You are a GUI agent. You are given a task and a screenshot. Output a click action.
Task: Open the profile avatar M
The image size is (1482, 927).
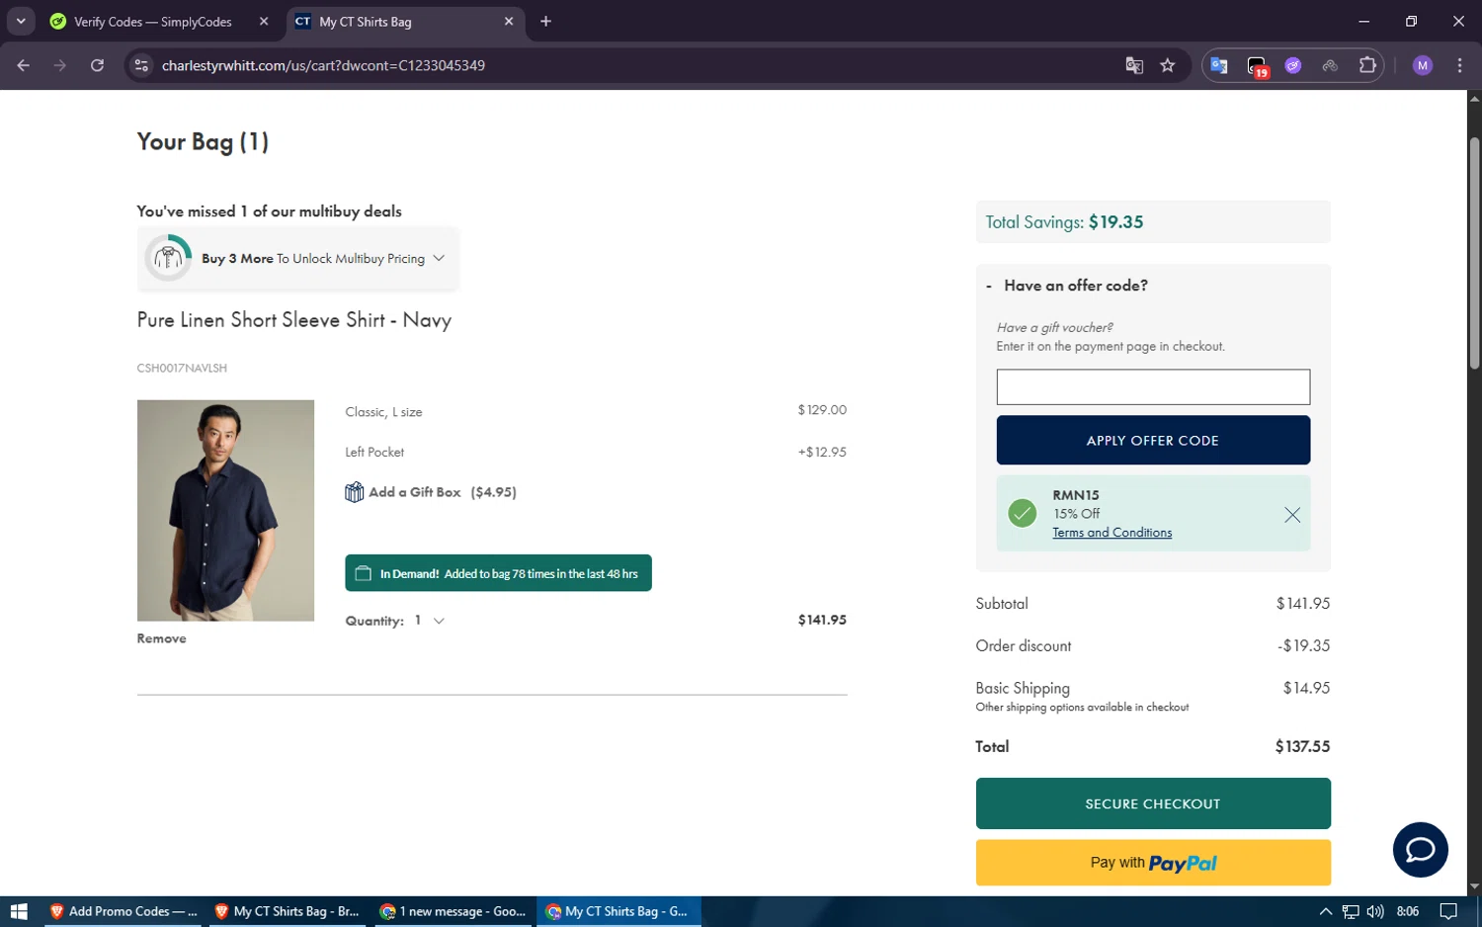click(1423, 65)
